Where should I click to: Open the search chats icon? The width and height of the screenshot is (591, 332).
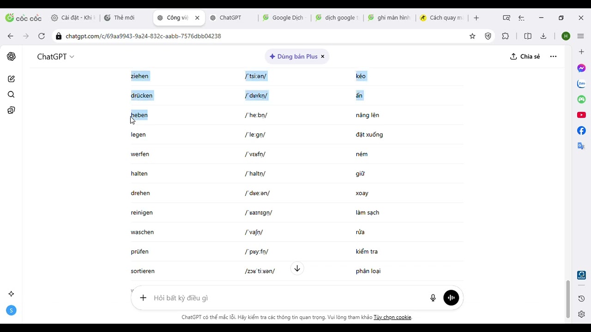coord(12,95)
